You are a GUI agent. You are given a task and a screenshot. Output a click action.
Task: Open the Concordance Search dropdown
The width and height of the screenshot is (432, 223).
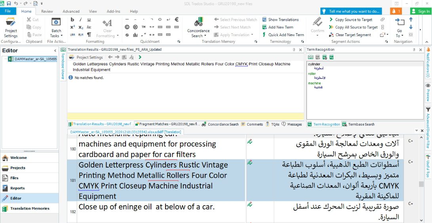(x=198, y=28)
